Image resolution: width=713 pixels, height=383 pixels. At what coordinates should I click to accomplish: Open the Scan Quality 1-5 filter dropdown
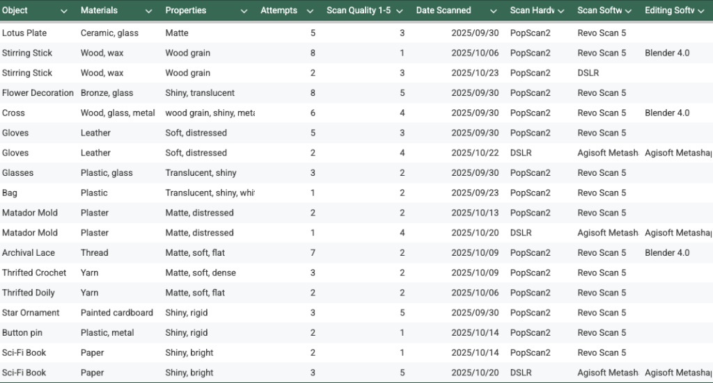coord(399,11)
